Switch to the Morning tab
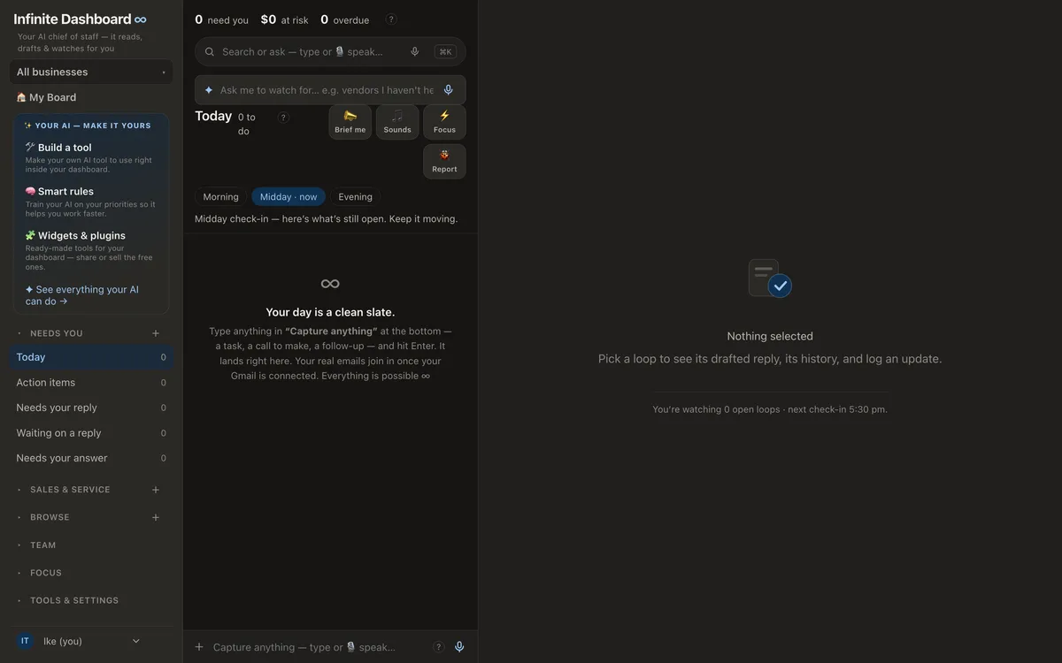Image resolution: width=1062 pixels, height=663 pixels. [220, 197]
